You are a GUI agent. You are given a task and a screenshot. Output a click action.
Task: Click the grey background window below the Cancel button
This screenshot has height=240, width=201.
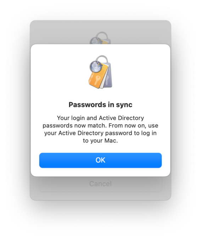pyautogui.click(x=100, y=196)
